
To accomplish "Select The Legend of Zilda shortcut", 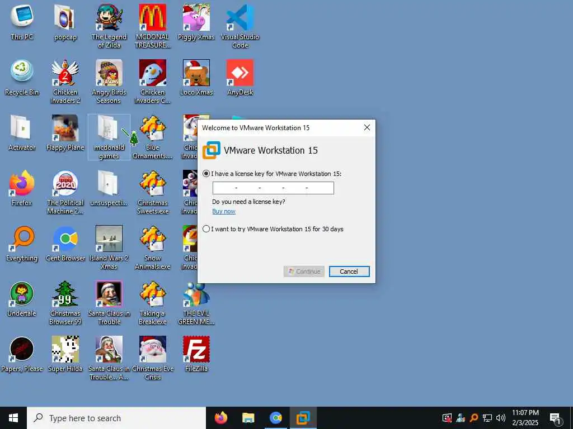I will coord(109,26).
